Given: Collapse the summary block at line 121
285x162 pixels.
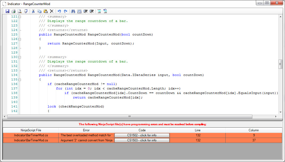Looking at the screenshot, I should [20, 17].
